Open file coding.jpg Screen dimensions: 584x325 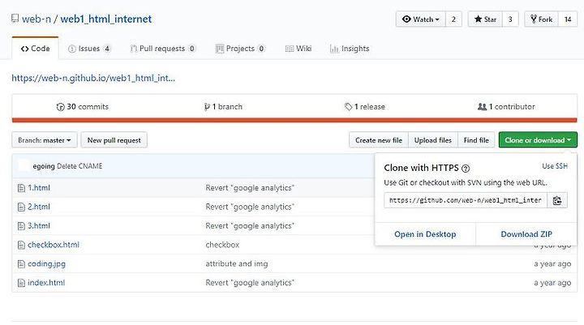coord(46,264)
